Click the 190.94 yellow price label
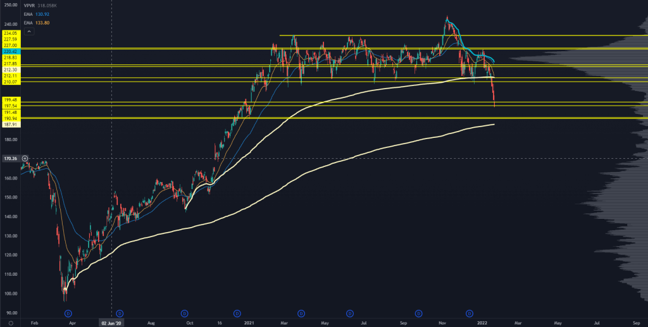This screenshot has height=327, width=648. (9, 118)
